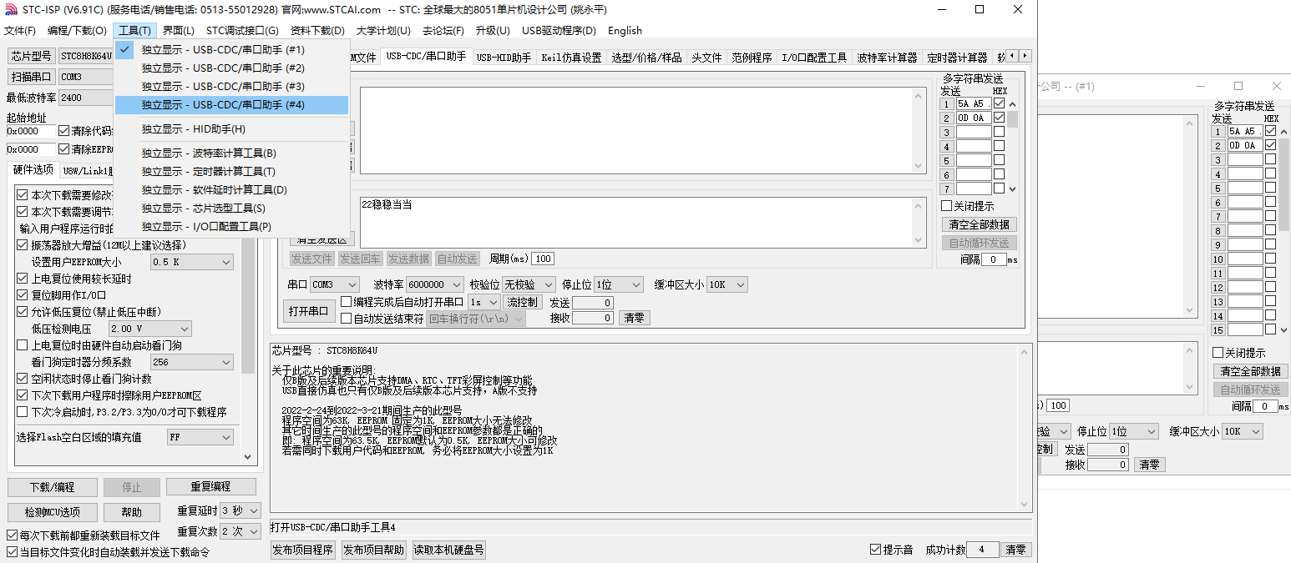Click 发布项目程序 button

coord(302,550)
